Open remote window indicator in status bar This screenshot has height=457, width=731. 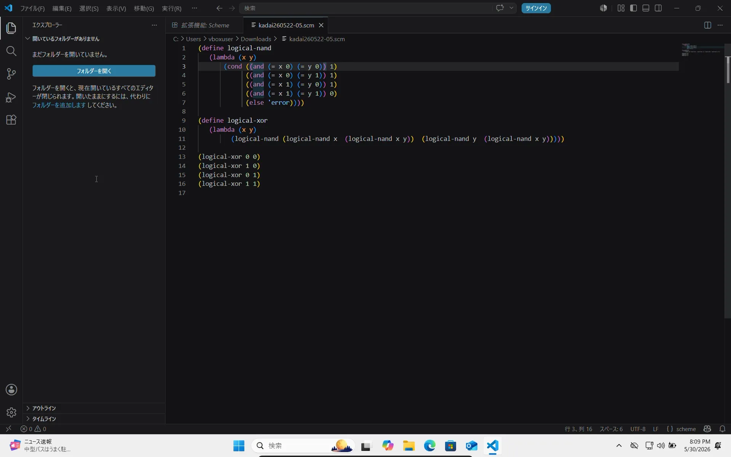8,429
